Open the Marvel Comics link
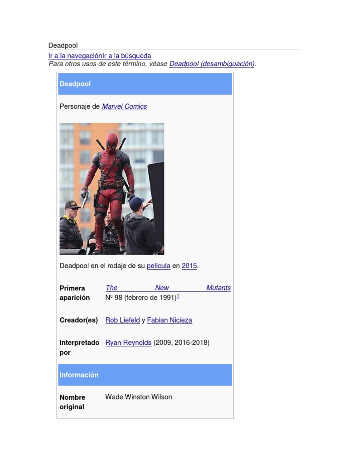 [x=124, y=106]
